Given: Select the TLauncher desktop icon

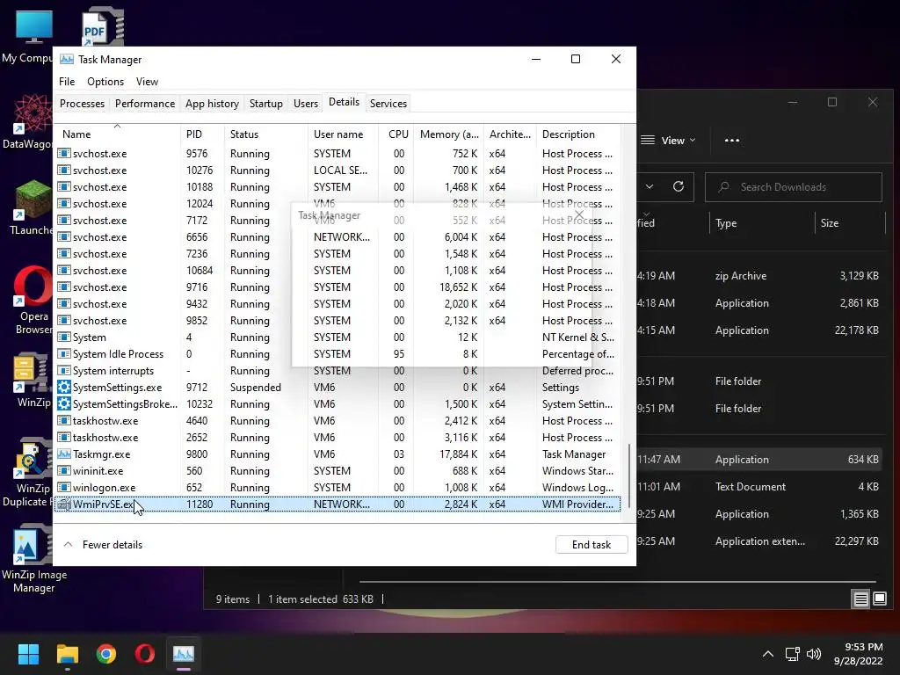Looking at the screenshot, I should [x=32, y=207].
